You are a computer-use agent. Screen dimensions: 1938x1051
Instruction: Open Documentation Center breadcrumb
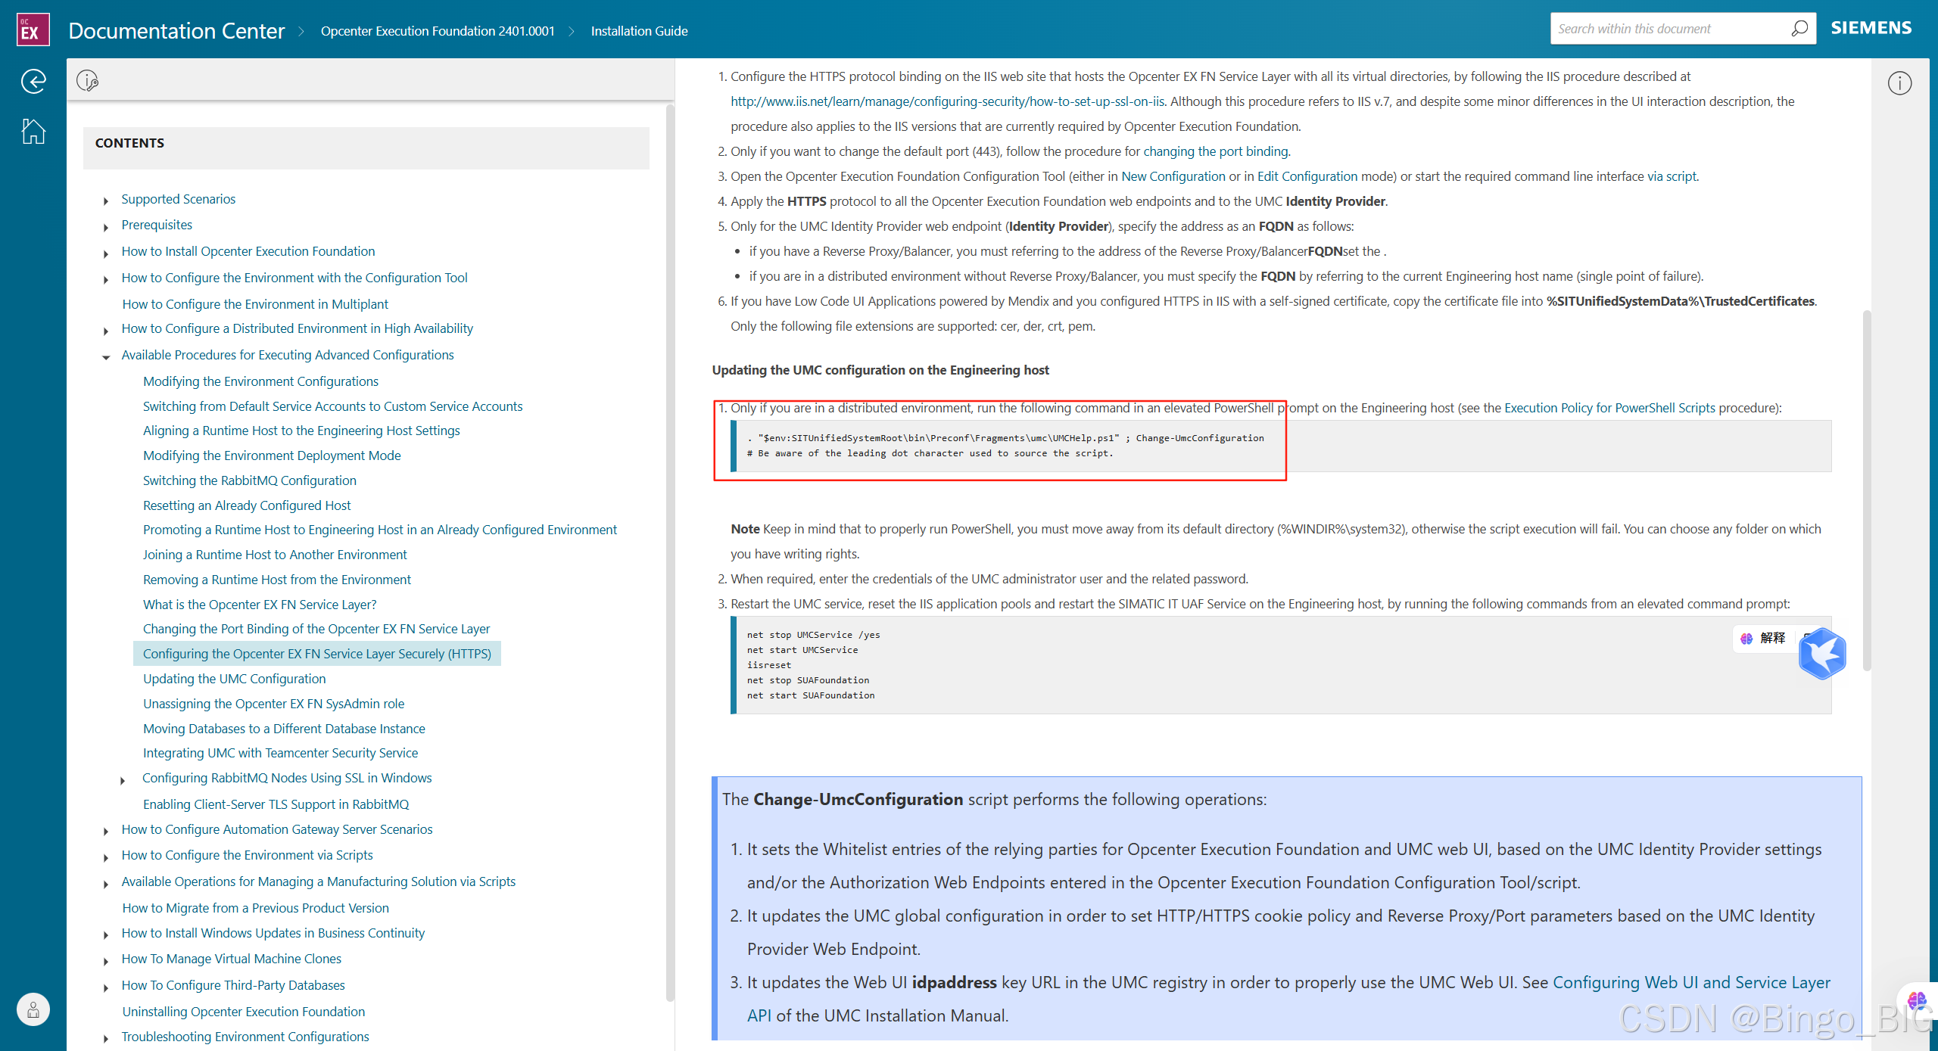(176, 30)
